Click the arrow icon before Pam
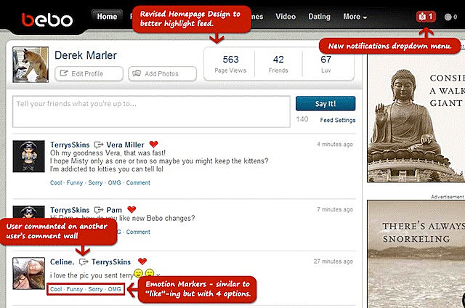 click(99, 210)
